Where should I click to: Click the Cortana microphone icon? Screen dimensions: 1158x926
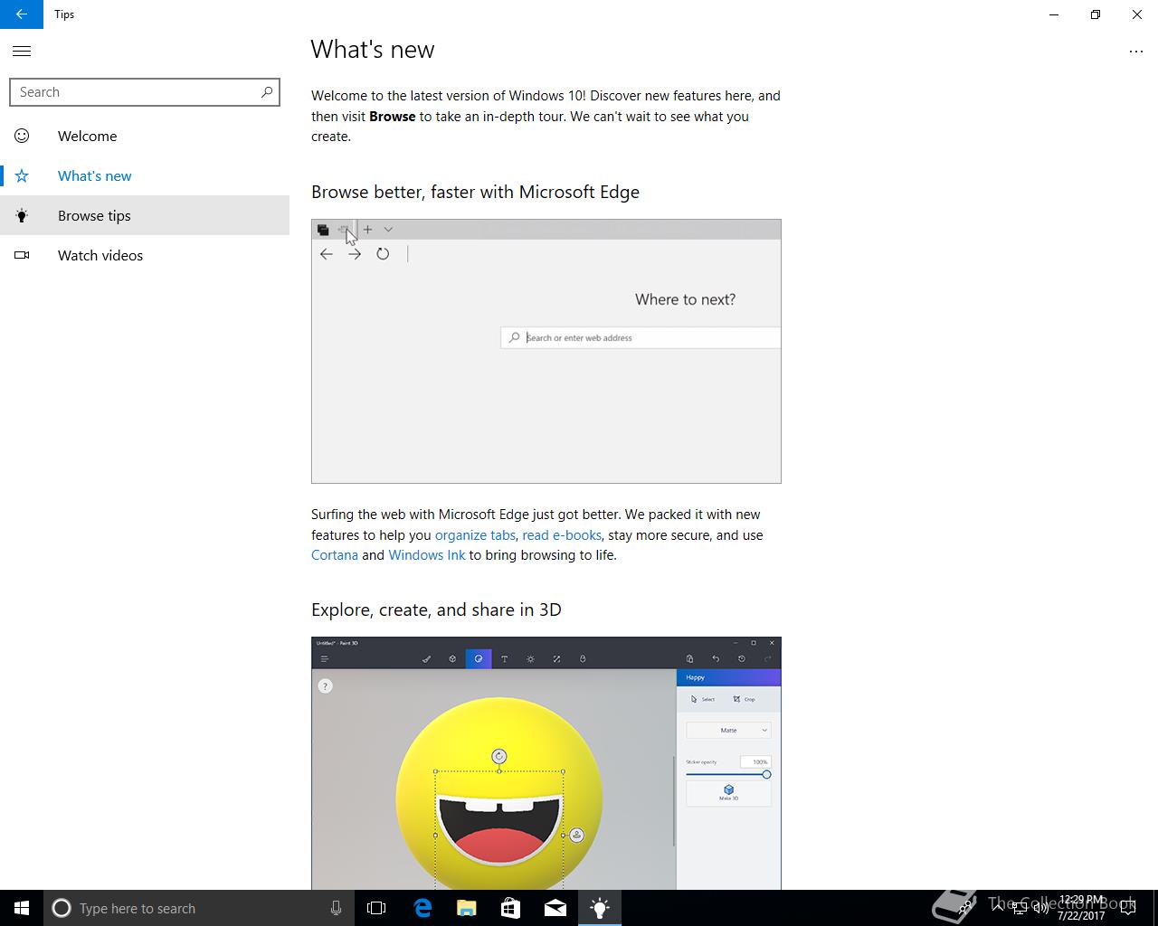[336, 908]
